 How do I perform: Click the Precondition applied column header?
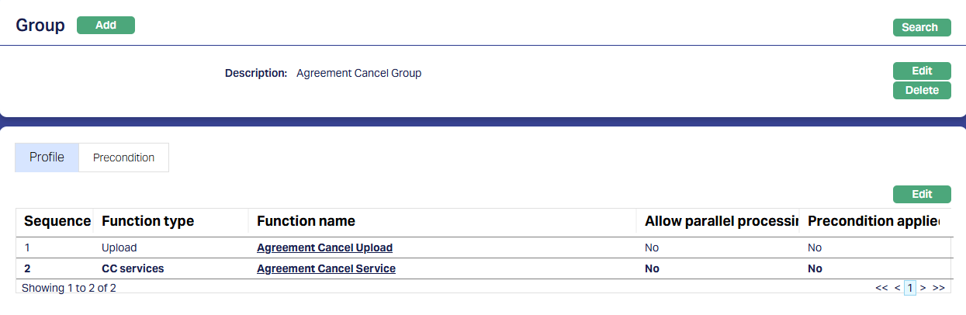(874, 221)
